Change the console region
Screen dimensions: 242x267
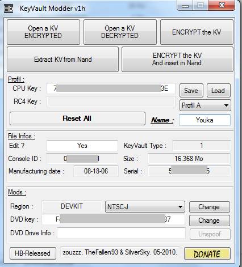[210, 207]
